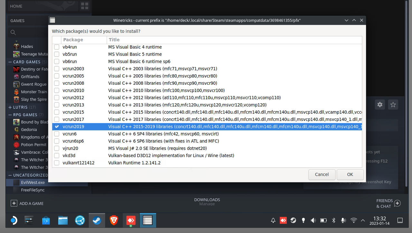Select the vcrun6sp6 package row
The image size is (412, 233).
(x=207, y=141)
